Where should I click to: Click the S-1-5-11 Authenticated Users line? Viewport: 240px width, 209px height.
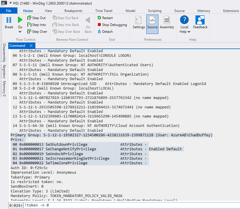83,65
